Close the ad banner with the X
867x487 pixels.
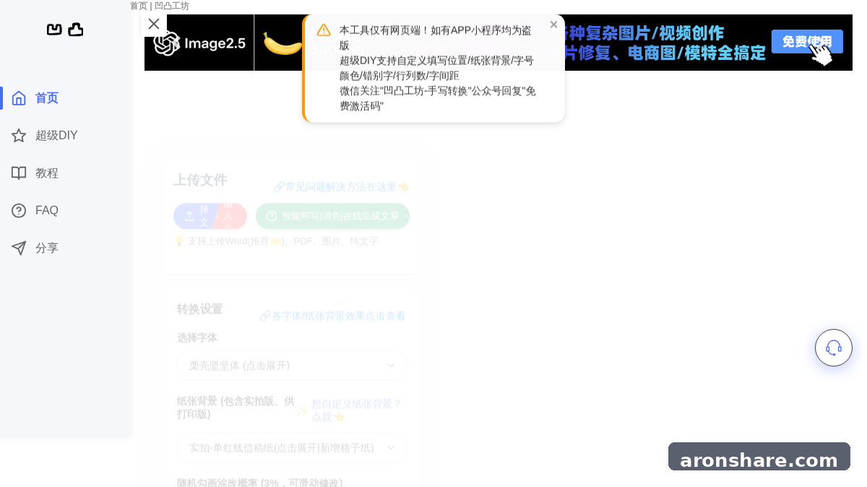154,24
